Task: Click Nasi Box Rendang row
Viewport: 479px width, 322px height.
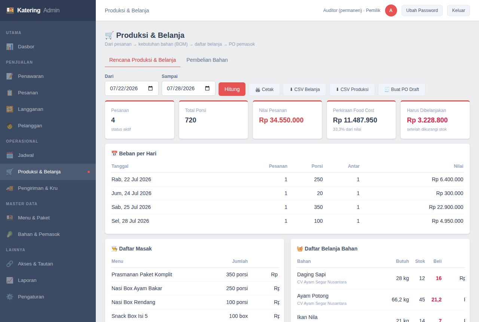Action: (x=195, y=302)
